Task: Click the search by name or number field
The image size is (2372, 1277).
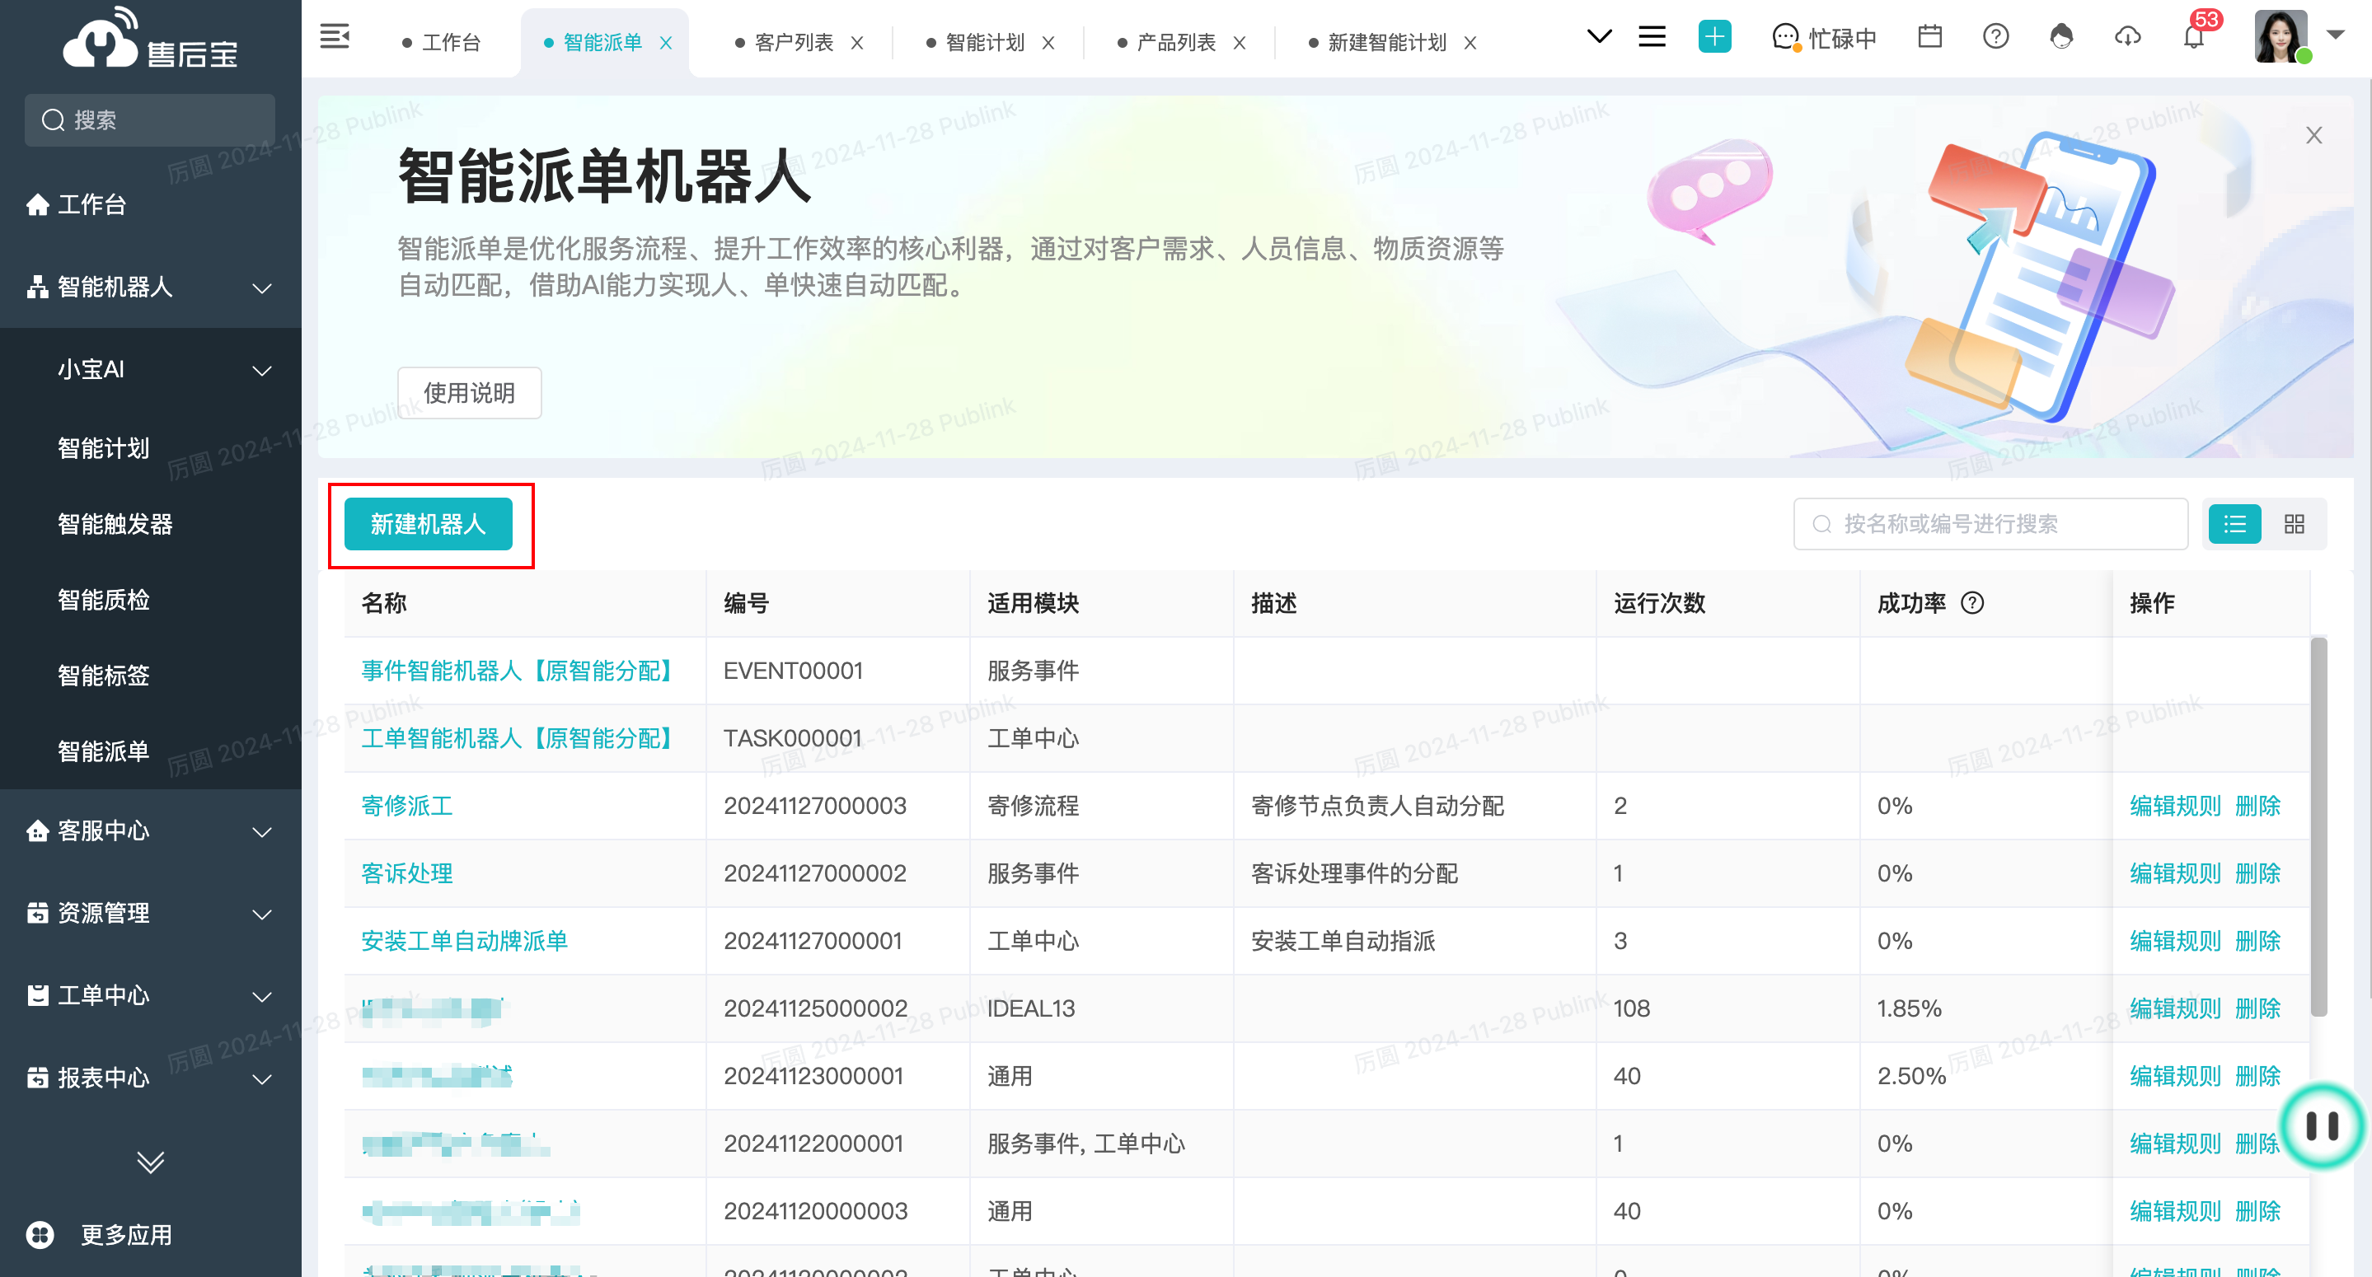Action: tap(1990, 525)
